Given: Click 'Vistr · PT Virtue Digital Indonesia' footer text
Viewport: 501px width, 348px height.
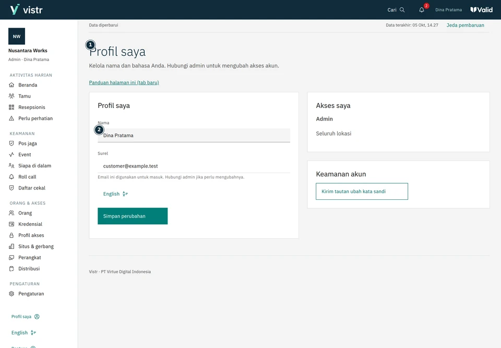Looking at the screenshot, I should tap(120, 272).
